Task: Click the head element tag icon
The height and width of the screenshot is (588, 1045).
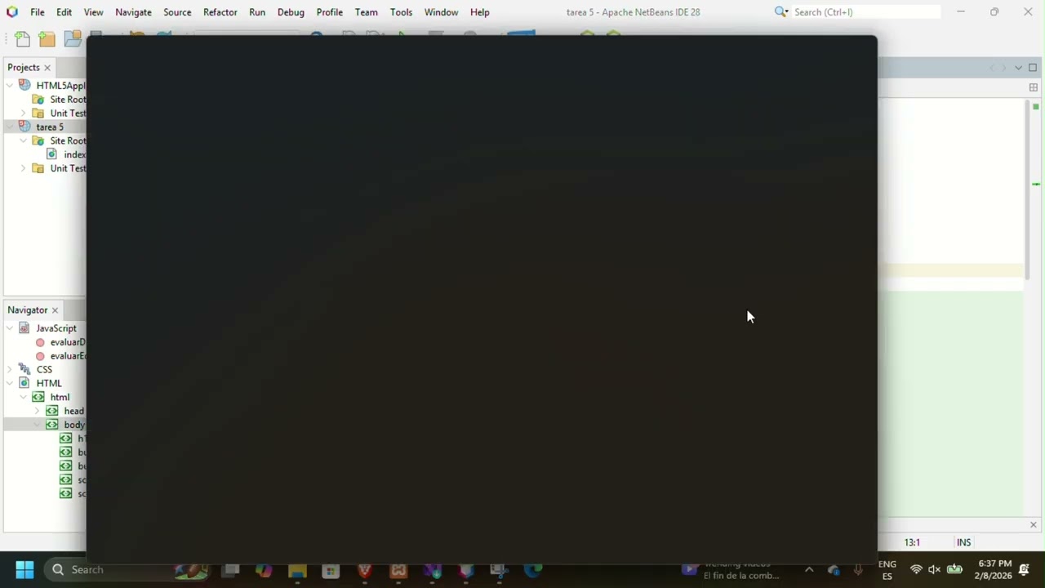Action: click(52, 411)
